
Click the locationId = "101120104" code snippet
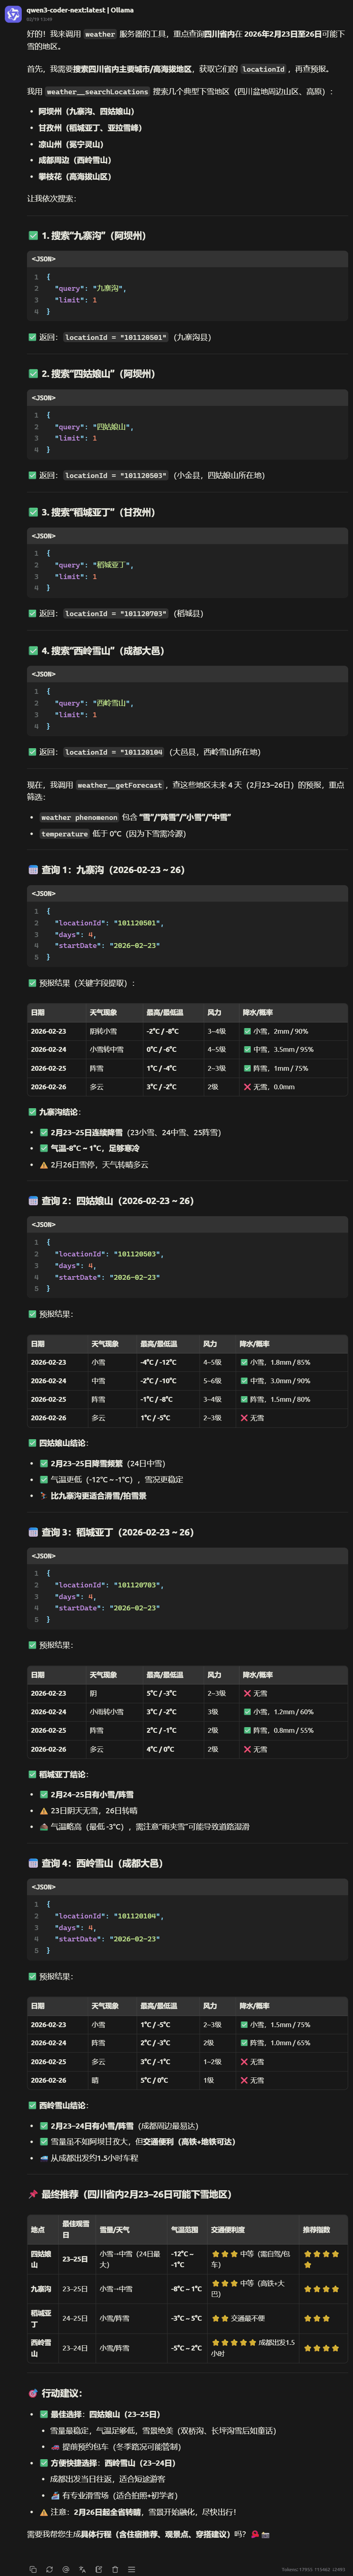tap(114, 752)
